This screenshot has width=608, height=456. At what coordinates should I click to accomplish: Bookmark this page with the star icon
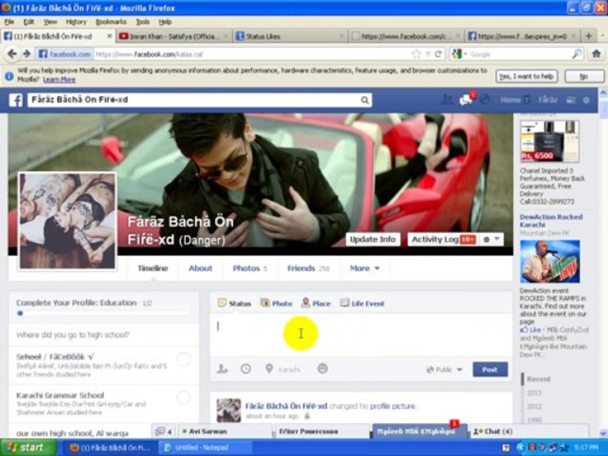(416, 54)
